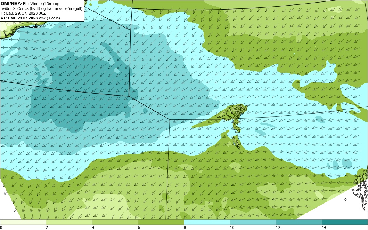Click the 'VT: Lau. 29.07.2023 22Z' valid time
The height and width of the screenshot is (230, 368).
23,18
